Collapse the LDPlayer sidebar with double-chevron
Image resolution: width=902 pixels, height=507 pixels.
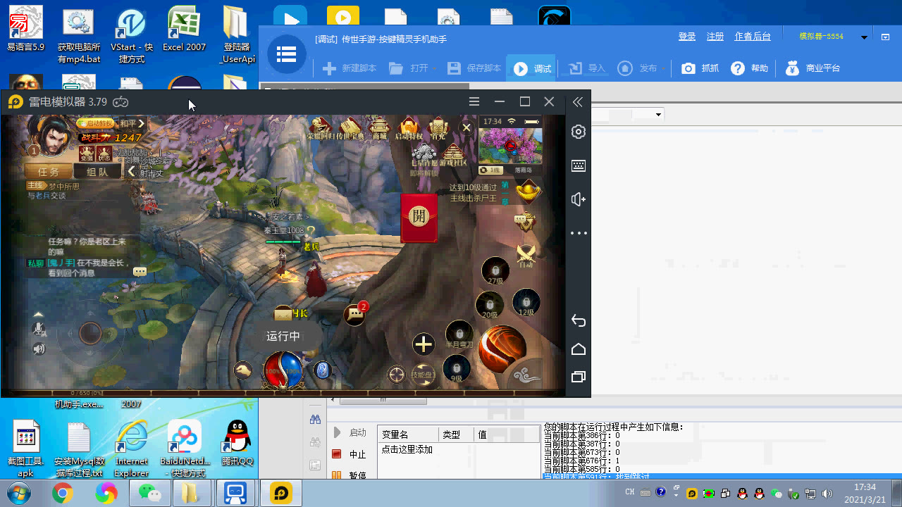[x=578, y=102]
